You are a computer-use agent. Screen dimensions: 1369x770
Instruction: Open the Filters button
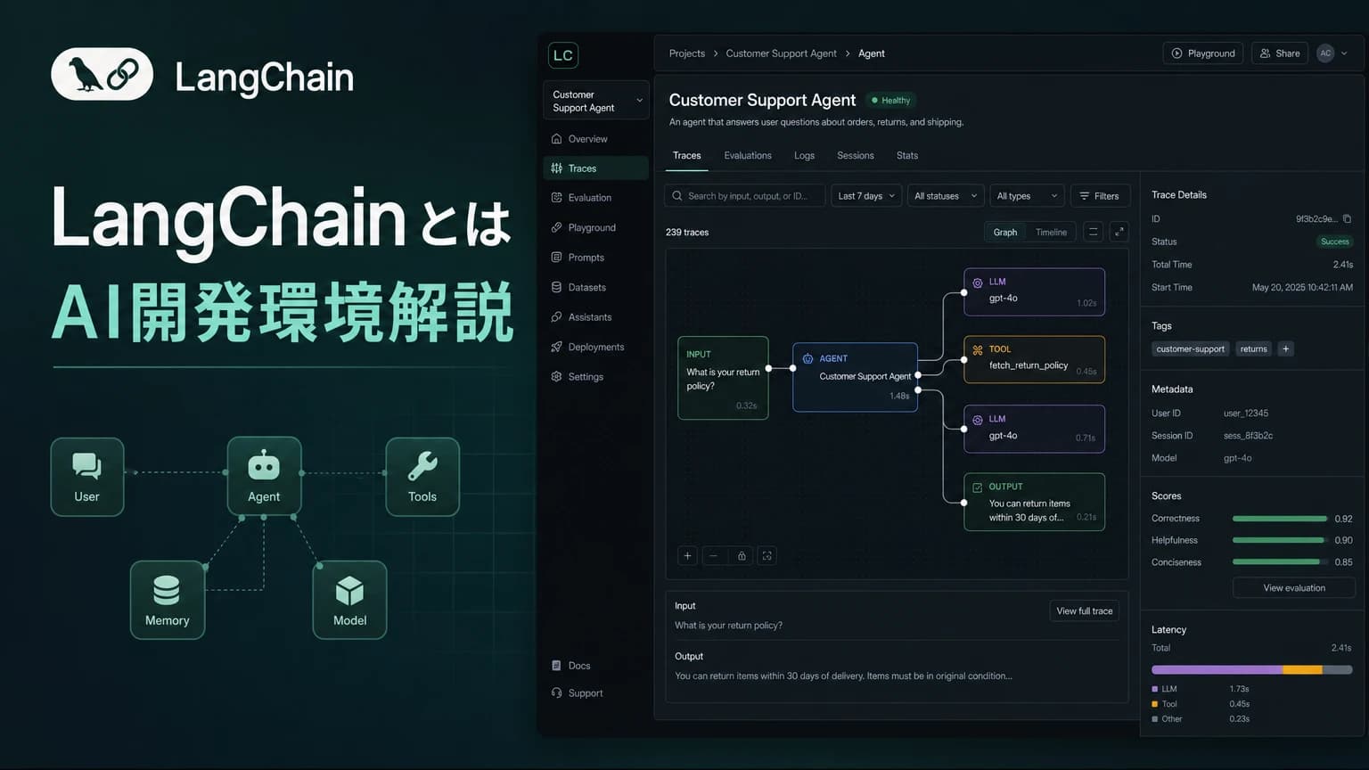coord(1099,196)
